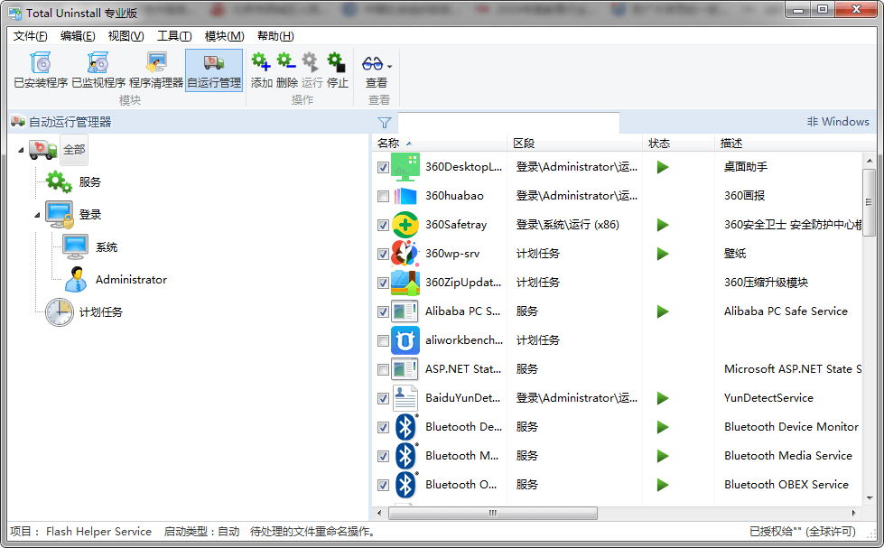884x548 pixels.
Task: Open the 程序清理器 module
Action: 156,70
